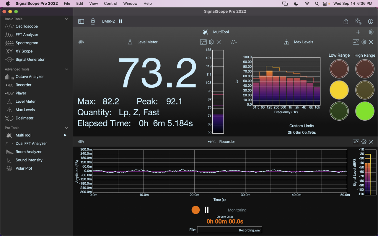Open Recorder settings gear

point(364,142)
